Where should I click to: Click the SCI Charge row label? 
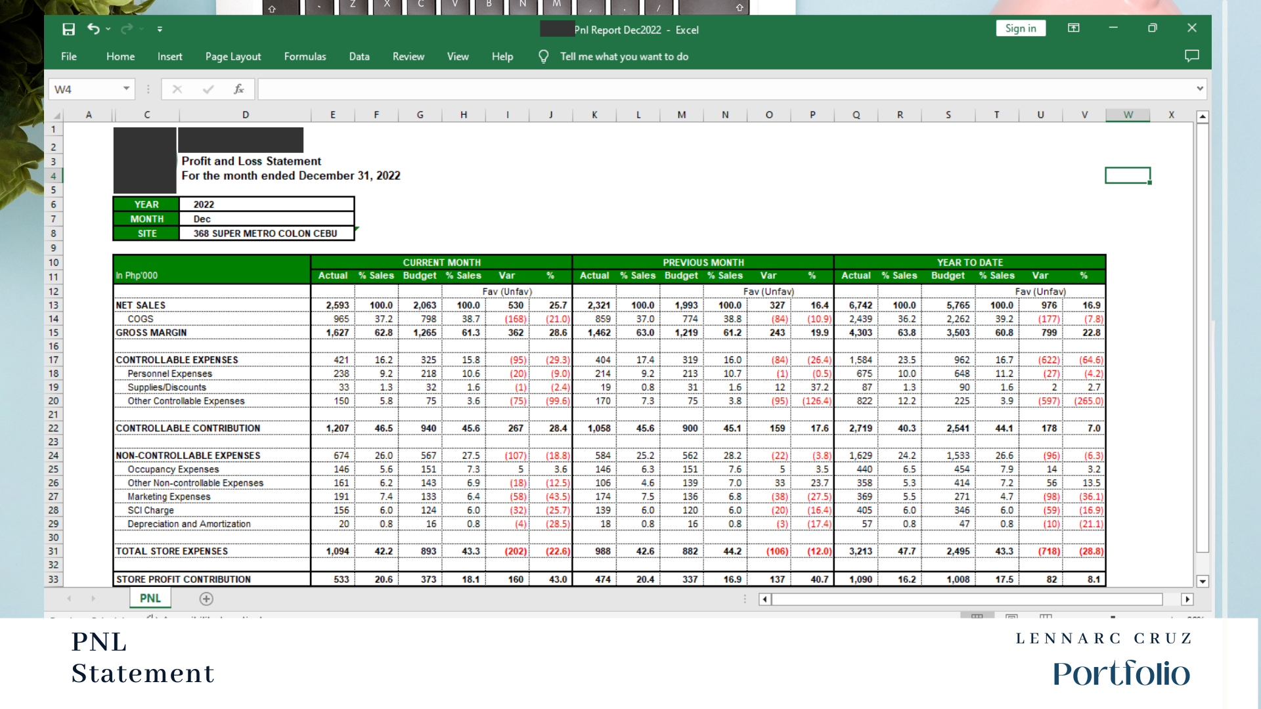150,510
